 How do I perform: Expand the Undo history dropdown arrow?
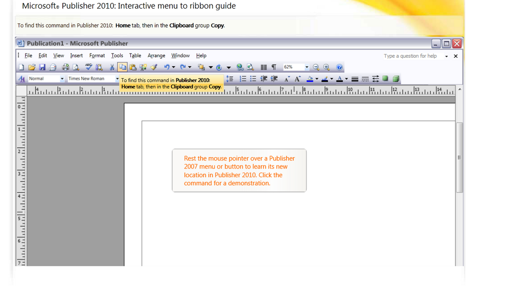pos(174,67)
